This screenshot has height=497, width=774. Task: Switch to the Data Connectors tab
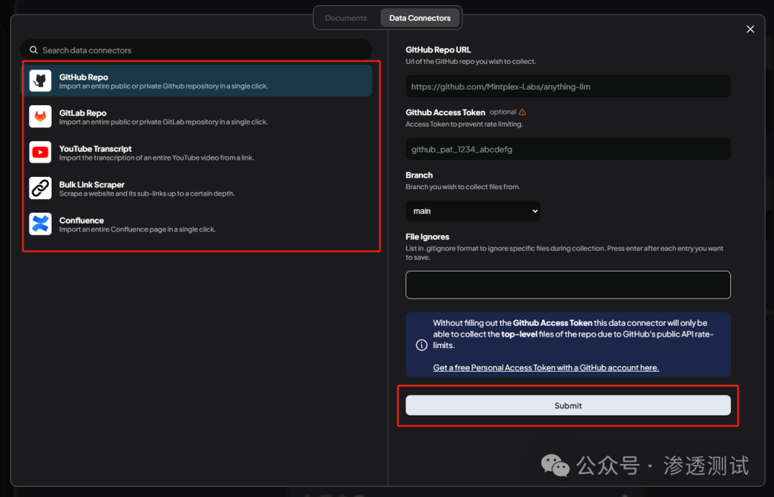click(420, 18)
